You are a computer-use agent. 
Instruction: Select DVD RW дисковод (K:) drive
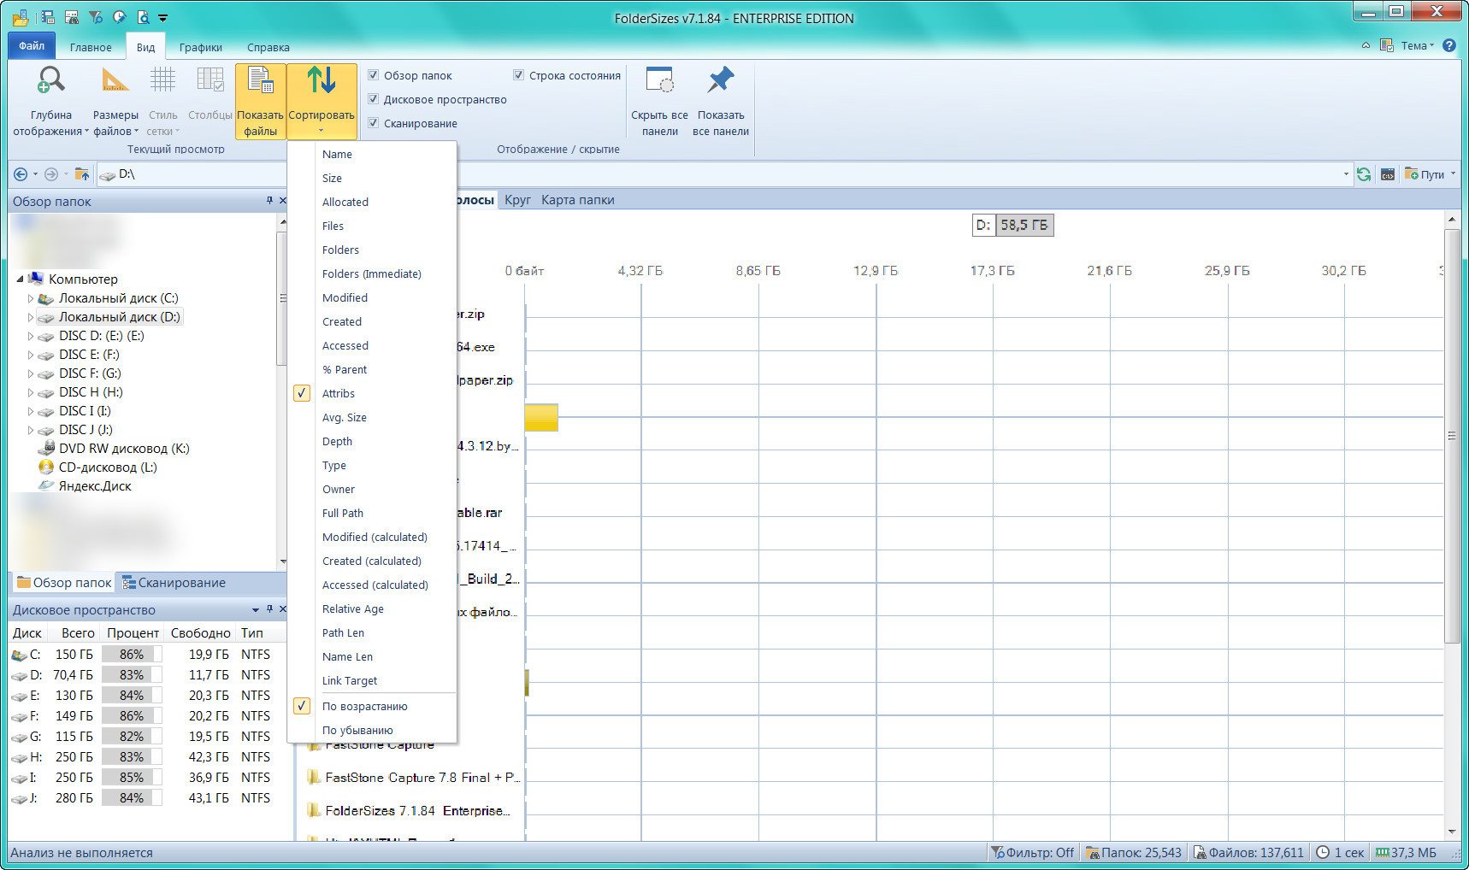pos(115,448)
